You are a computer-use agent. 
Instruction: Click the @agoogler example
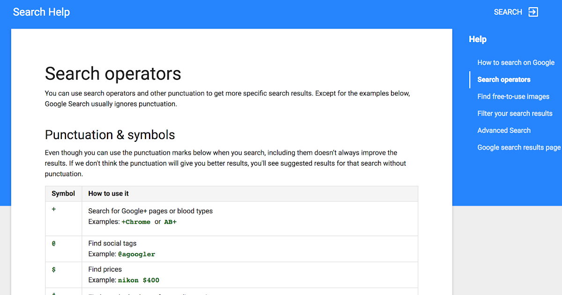point(137,254)
